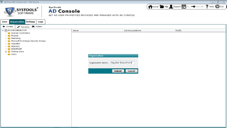Select EXCHDOMAIN.COM root label
This screenshot has width=227, height=128.
17,30
